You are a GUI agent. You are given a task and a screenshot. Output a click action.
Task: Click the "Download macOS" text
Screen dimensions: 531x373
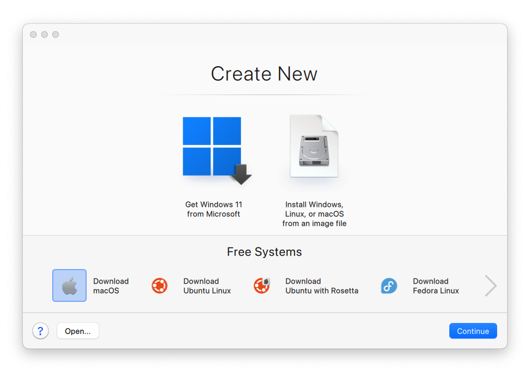coord(111,286)
